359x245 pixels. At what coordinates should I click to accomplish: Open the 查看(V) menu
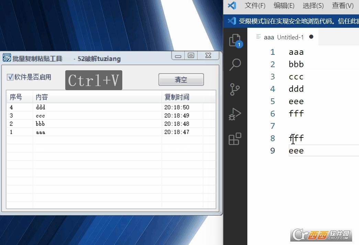343,5
